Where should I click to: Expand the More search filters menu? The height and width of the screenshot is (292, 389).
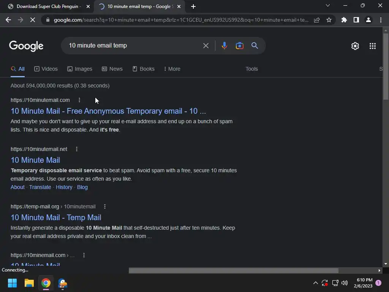point(172,69)
